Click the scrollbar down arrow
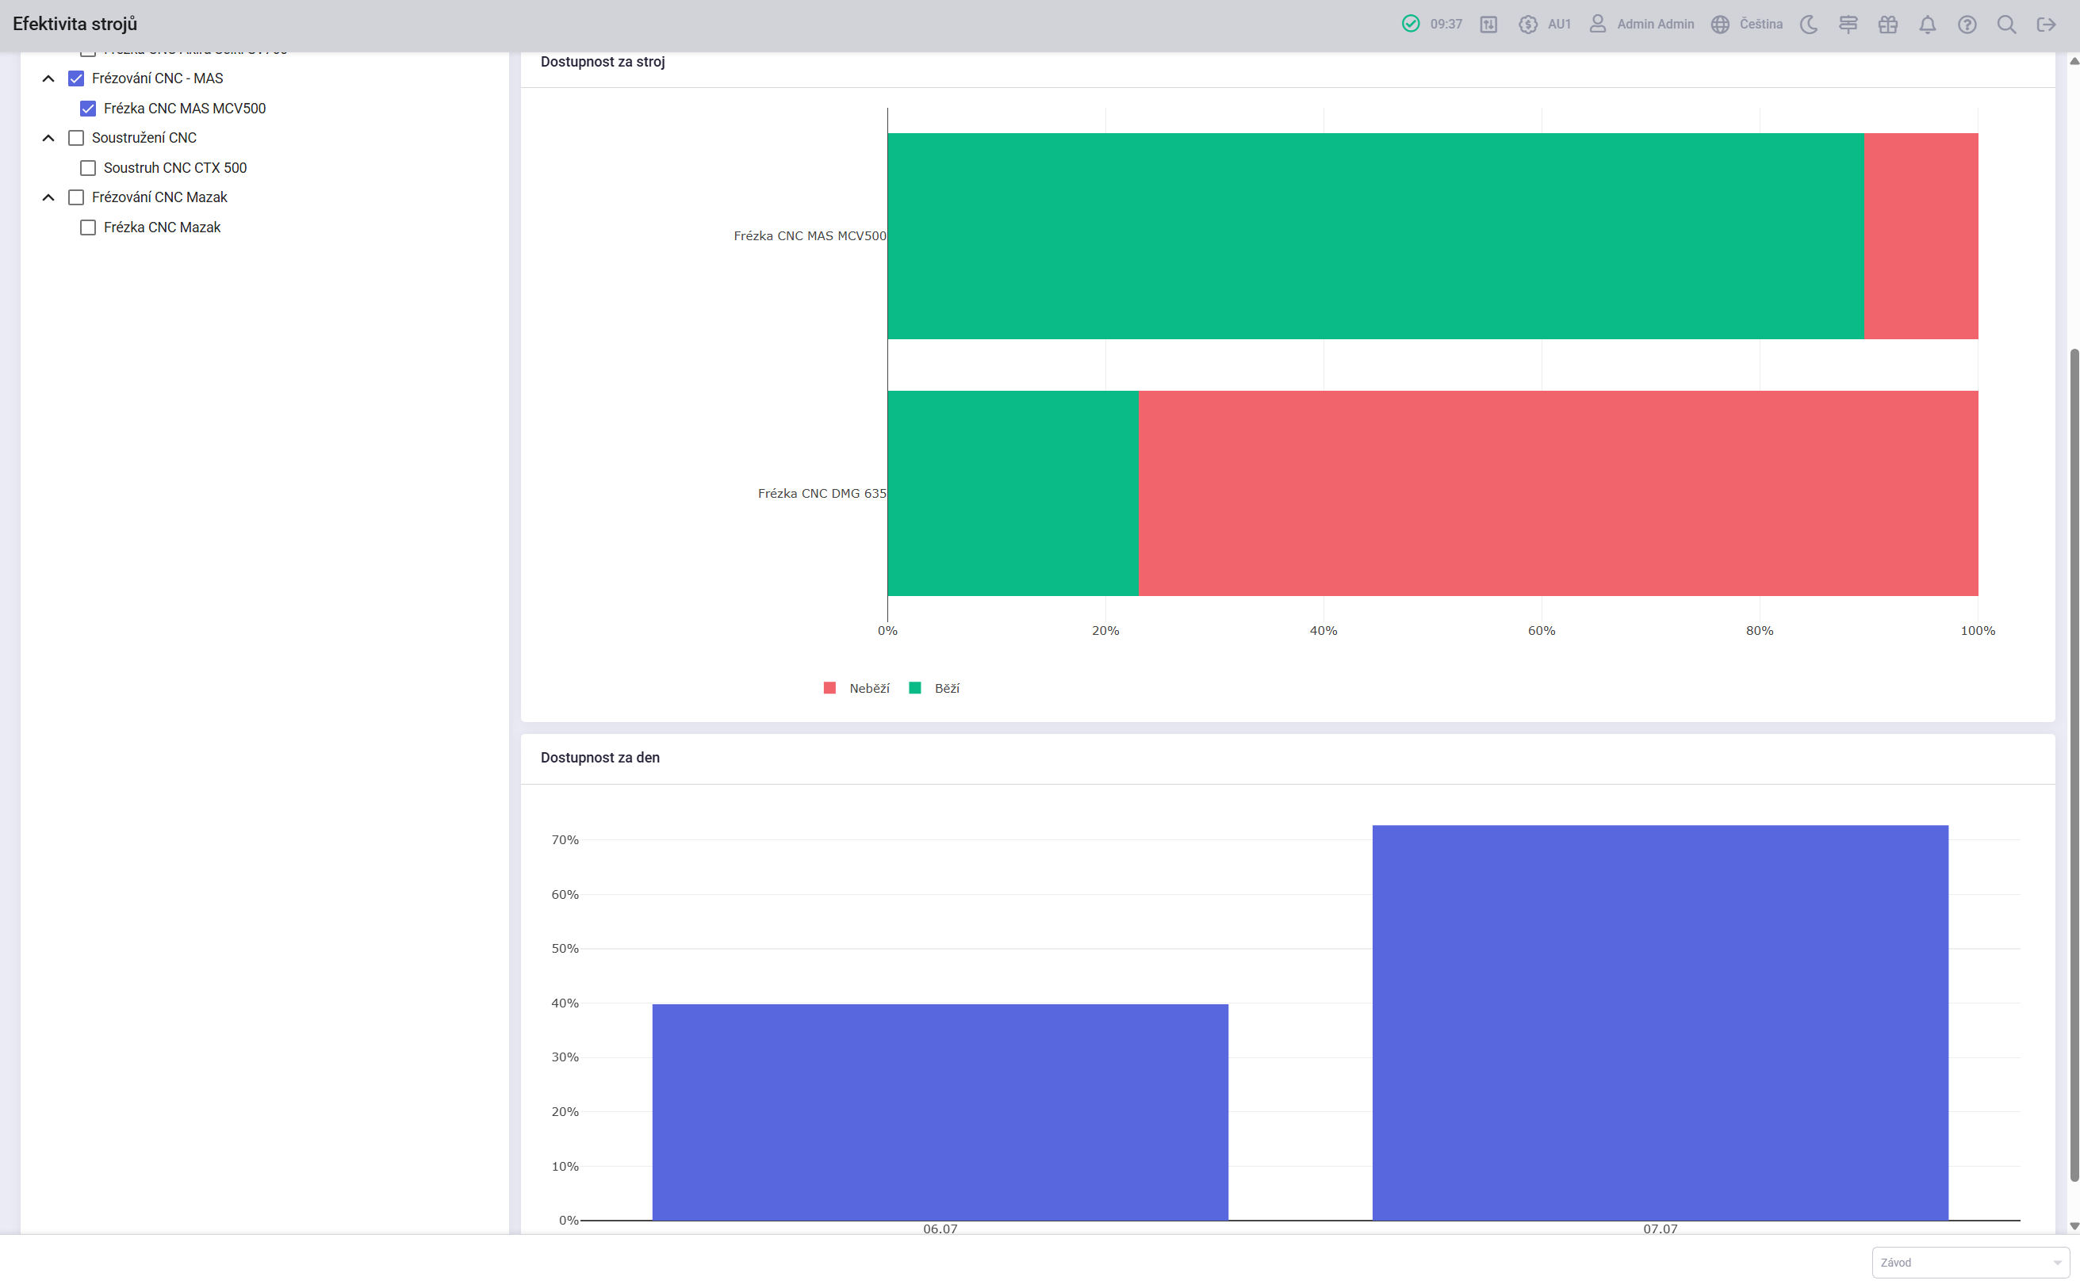 click(x=2074, y=1227)
